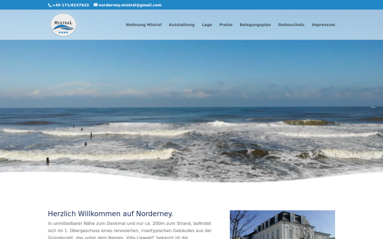Image resolution: width=383 pixels, height=239 pixels.
Task: Go to the Ausstattung page
Action: point(181,25)
